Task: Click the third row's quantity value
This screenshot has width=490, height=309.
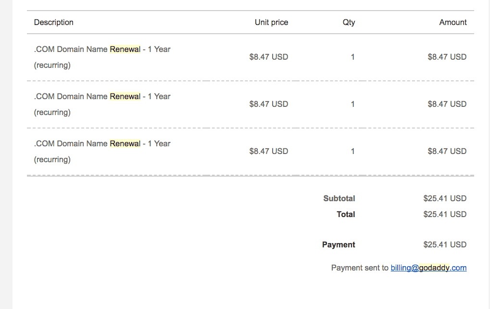Action: [x=353, y=152]
